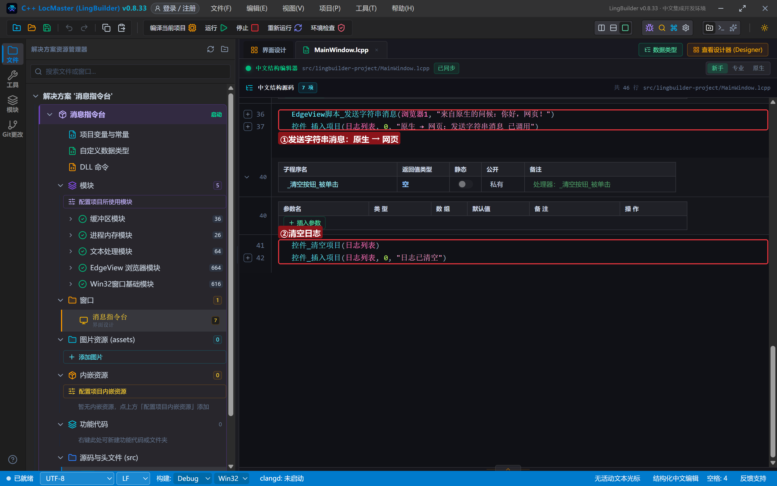This screenshot has width=777, height=486.
Task: Open the 项目(P) menu
Action: [330, 8]
